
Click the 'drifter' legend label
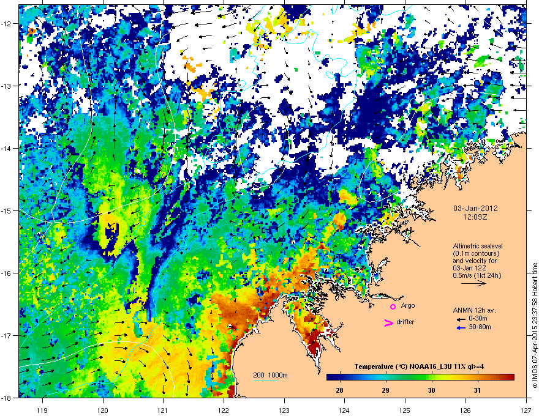(405, 322)
